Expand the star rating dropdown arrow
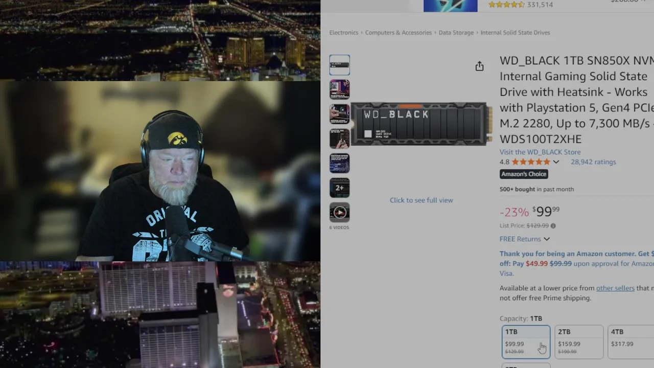 556,162
